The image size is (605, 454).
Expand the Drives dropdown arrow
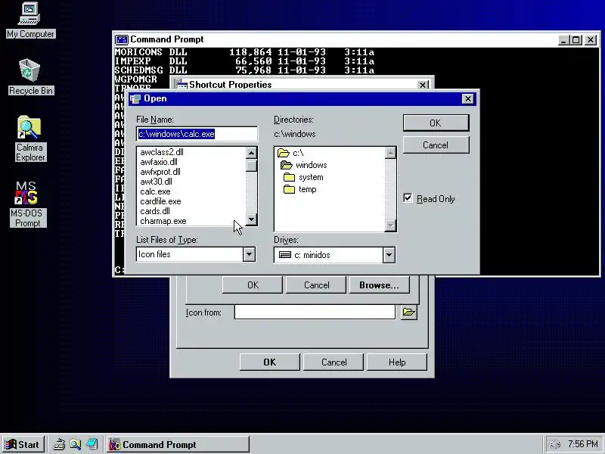point(389,255)
